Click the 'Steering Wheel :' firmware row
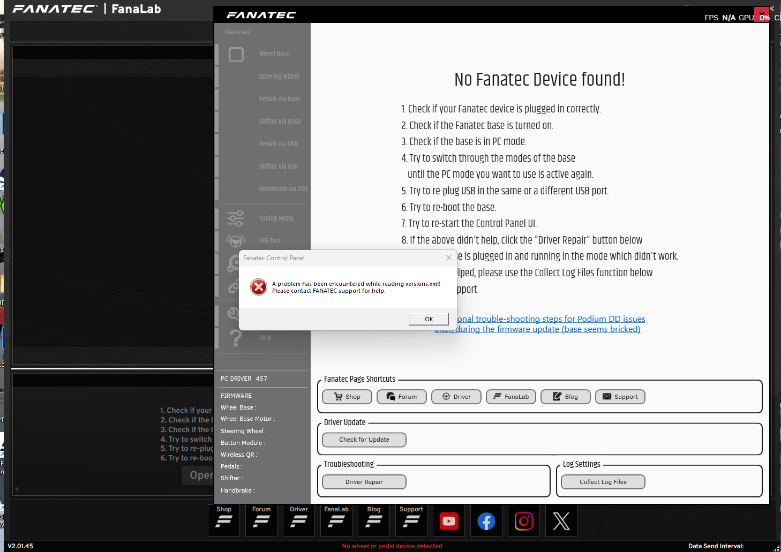Image resolution: width=781 pixels, height=552 pixels. point(244,431)
